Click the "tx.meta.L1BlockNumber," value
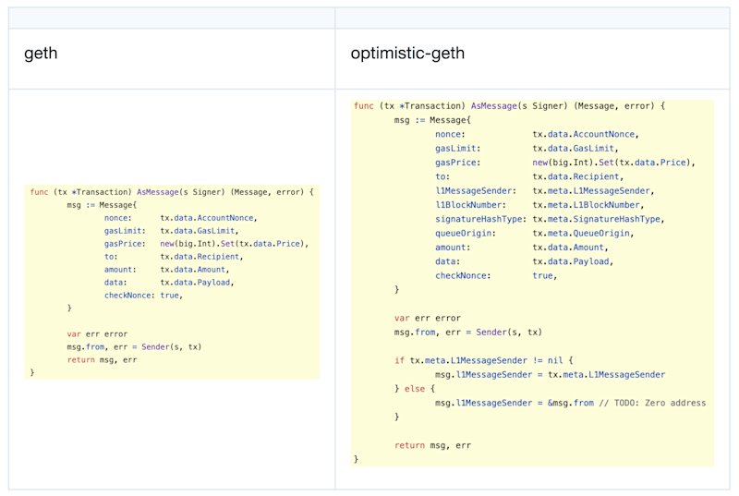 (588, 205)
